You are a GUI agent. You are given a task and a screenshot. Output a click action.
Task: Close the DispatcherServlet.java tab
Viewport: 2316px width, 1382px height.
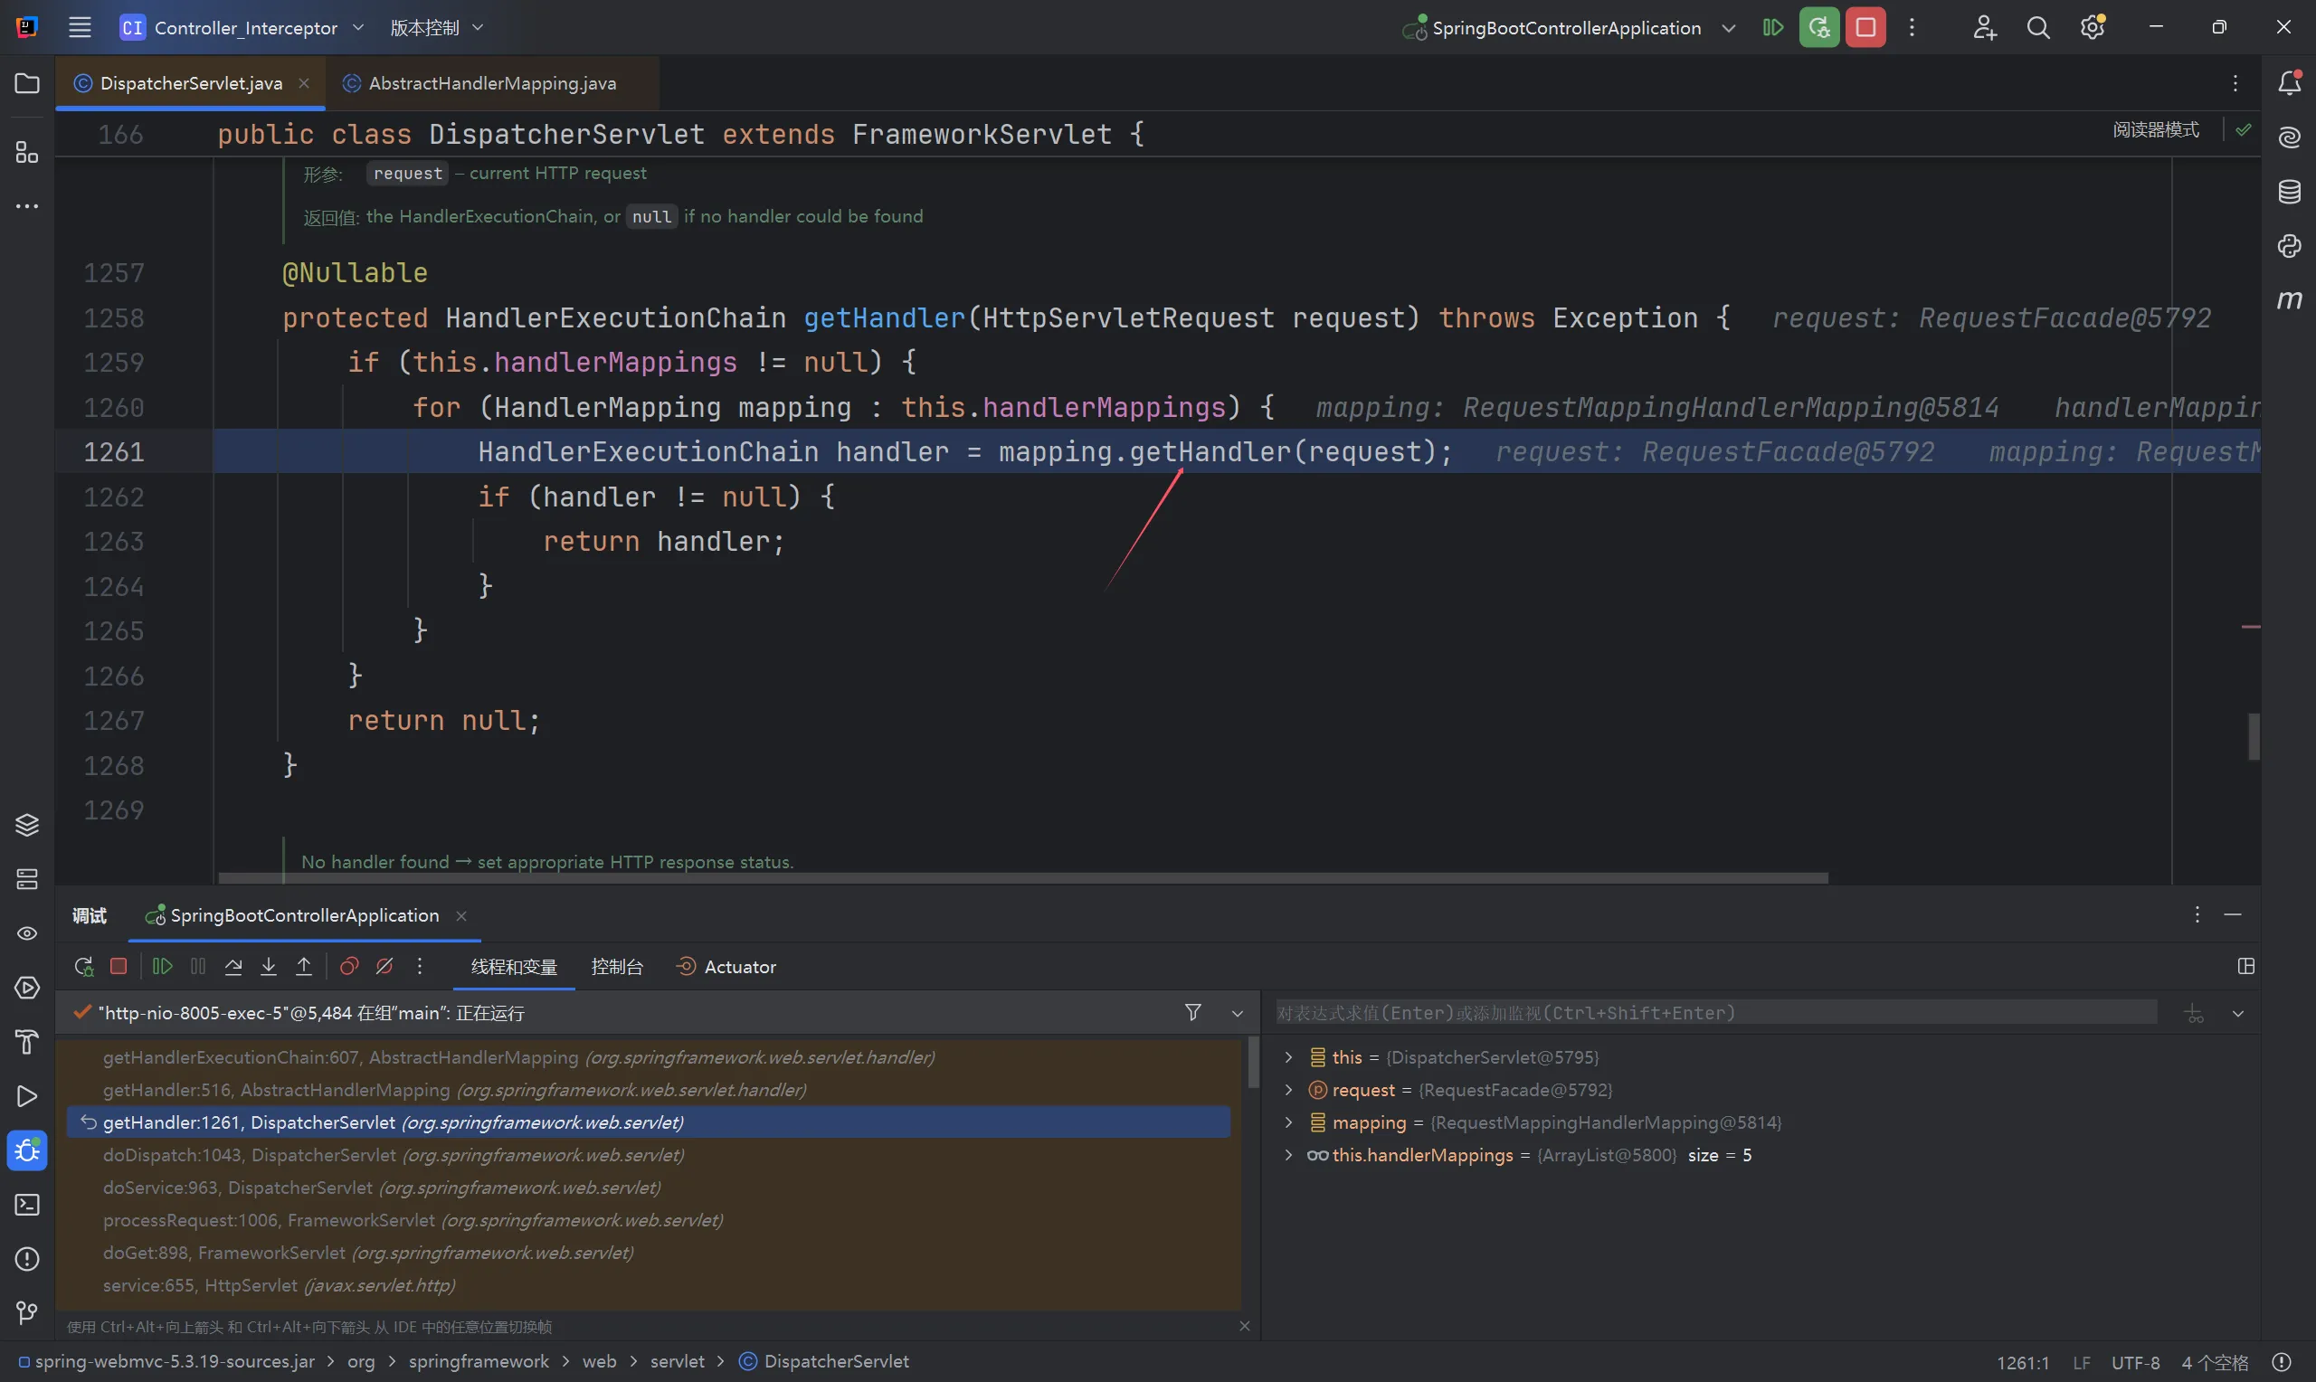click(304, 84)
